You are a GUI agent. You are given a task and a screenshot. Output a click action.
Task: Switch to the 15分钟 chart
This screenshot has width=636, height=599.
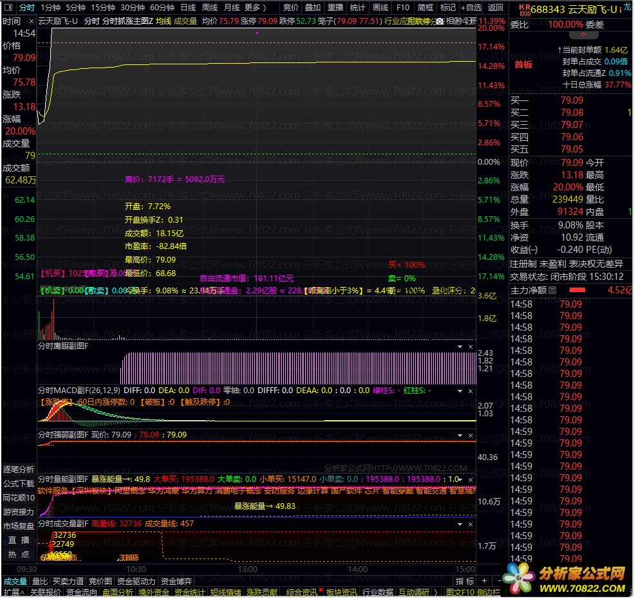(x=103, y=7)
